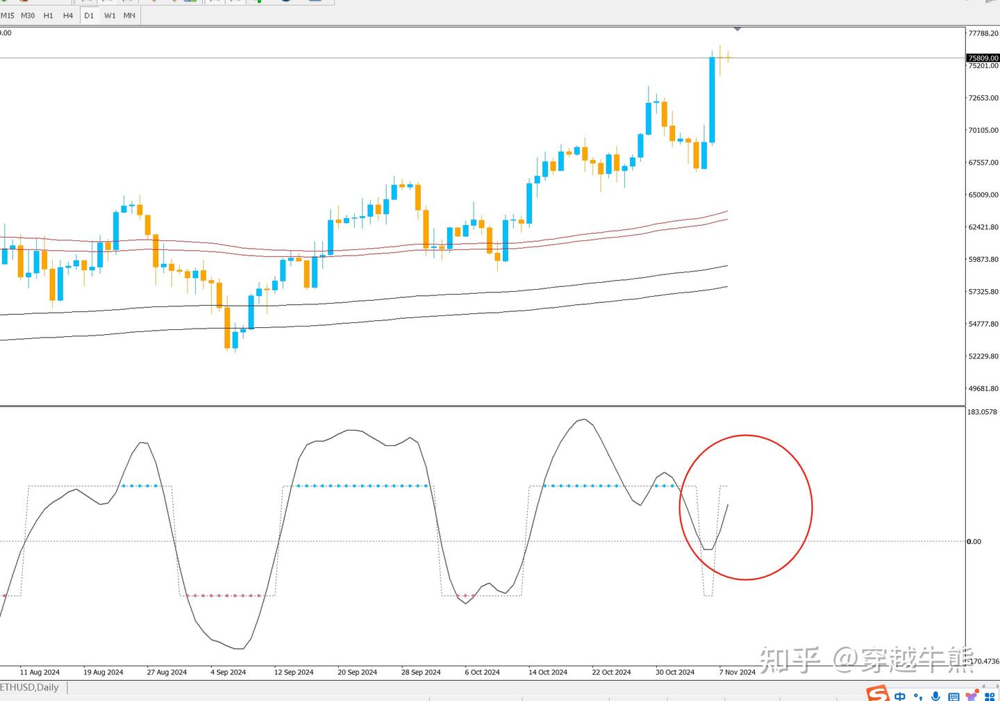The image size is (1000, 701).
Task: Open the Sogou soft keyboard icon
Action: click(954, 697)
